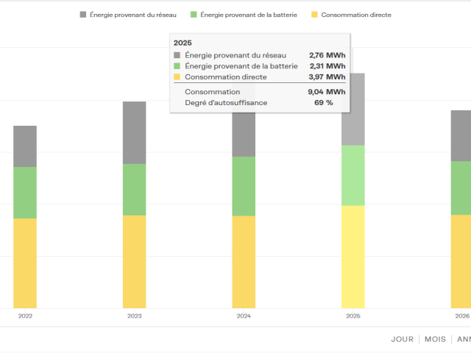
Task: Select the partially visible ANNÉE view tab
Action: tap(464, 339)
